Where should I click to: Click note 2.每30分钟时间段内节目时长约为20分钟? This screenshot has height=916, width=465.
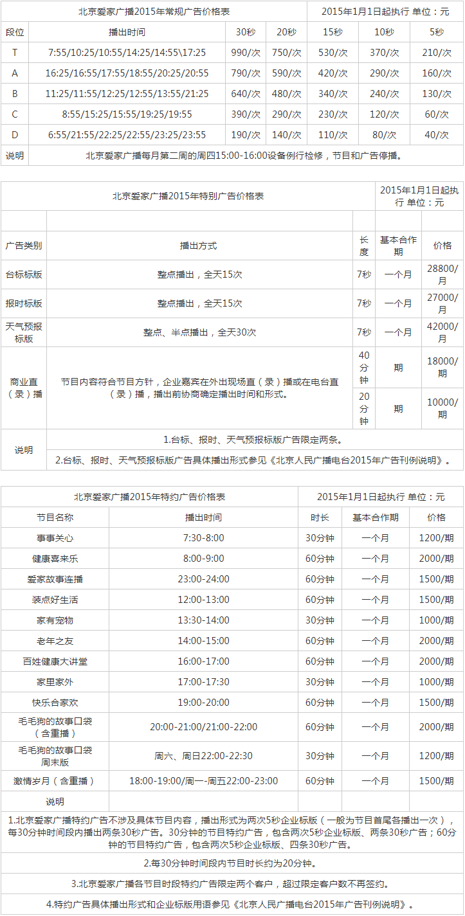(x=232, y=863)
